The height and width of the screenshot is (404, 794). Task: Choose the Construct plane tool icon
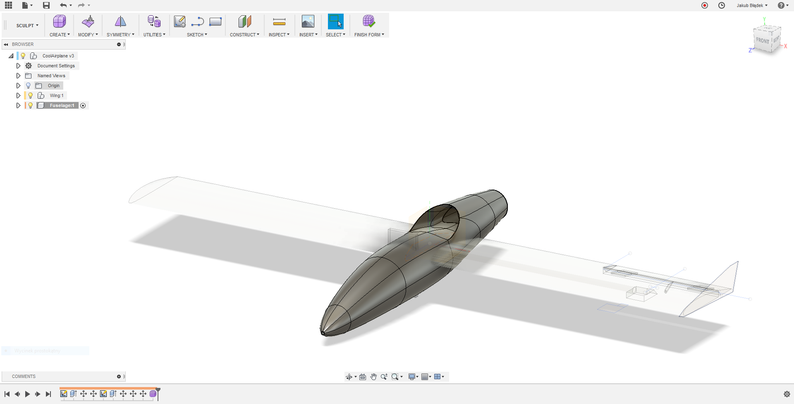245,21
